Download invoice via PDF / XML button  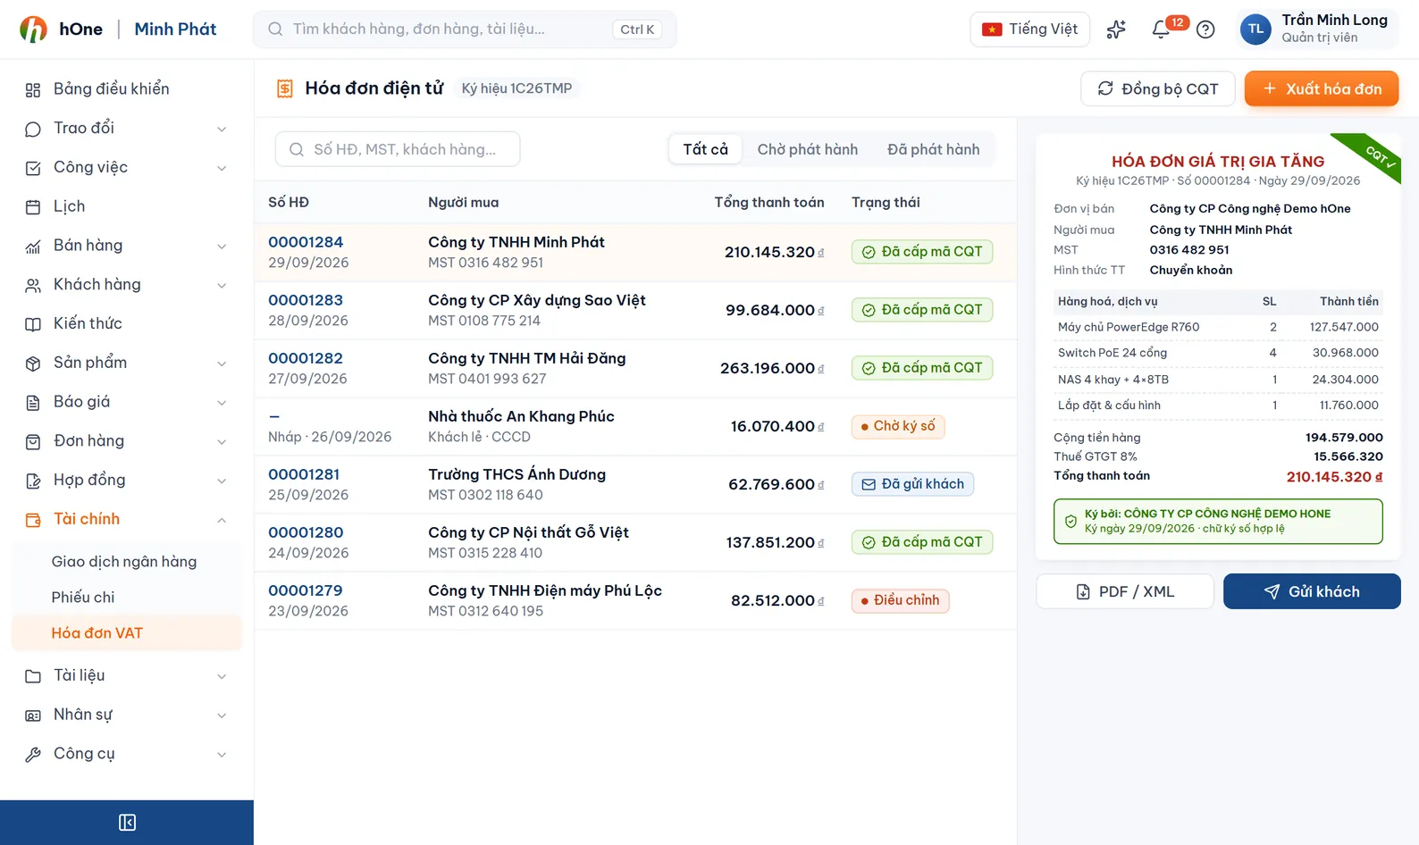pos(1125,591)
